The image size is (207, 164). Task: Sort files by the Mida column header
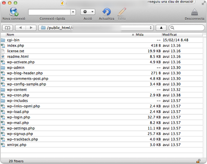[149, 35]
